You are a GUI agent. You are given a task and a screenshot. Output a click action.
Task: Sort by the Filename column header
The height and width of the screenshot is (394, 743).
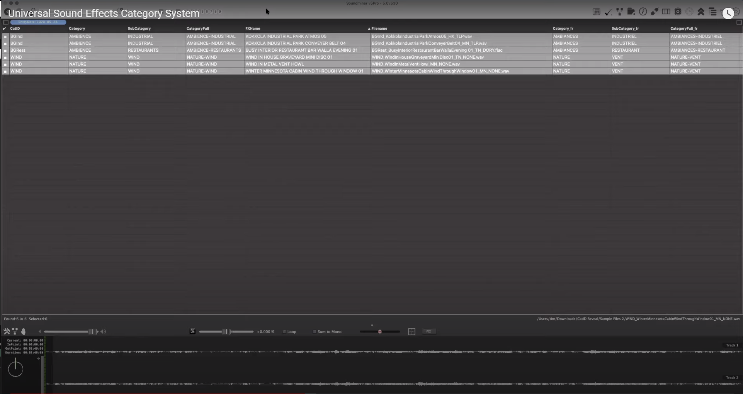(x=379, y=29)
